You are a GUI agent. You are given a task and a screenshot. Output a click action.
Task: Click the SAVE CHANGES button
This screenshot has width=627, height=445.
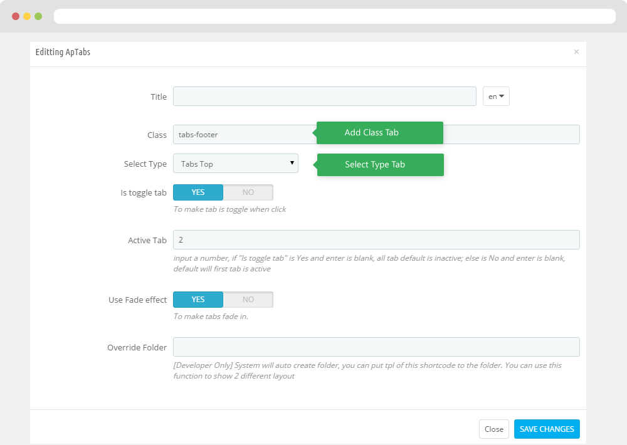547,429
